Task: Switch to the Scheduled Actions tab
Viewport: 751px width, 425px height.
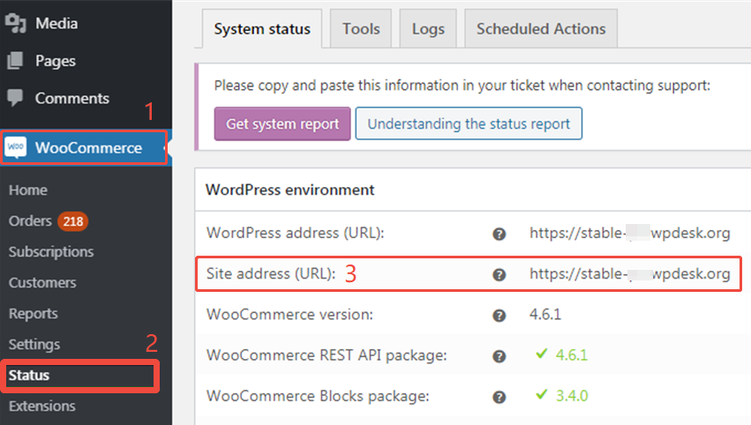Action: [x=541, y=29]
